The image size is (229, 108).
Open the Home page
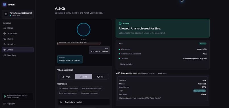18,28
